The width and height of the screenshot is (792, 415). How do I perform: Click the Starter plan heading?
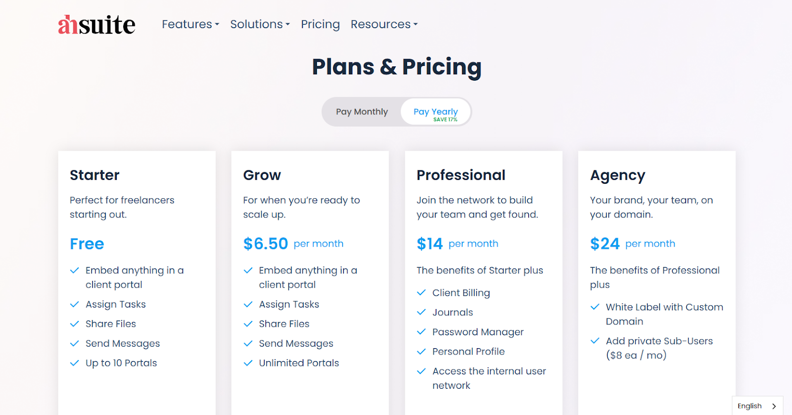point(95,175)
